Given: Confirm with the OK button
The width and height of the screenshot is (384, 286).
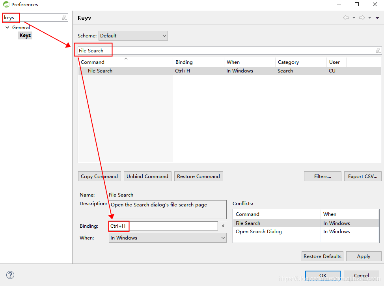Looking at the screenshot, I should 323,275.
